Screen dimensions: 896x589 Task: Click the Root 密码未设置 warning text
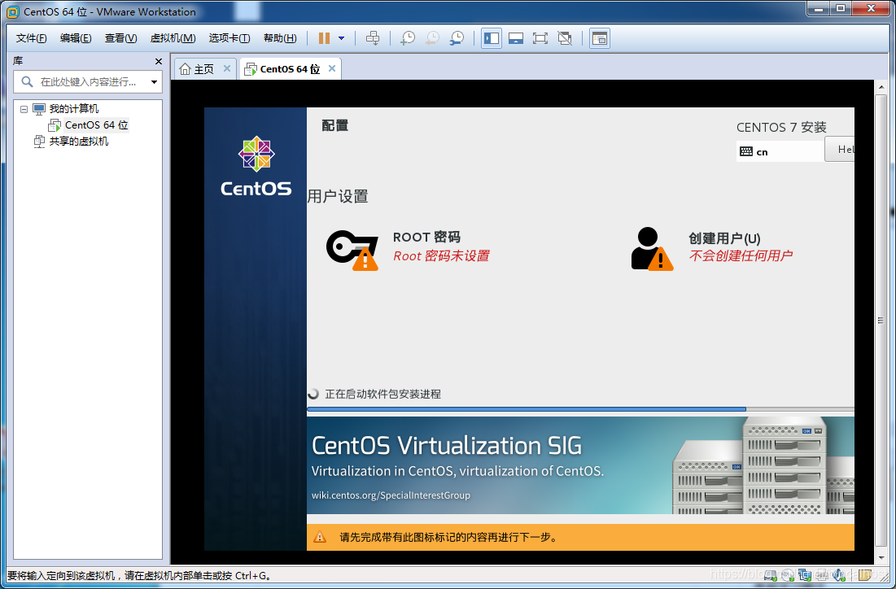[x=441, y=256]
